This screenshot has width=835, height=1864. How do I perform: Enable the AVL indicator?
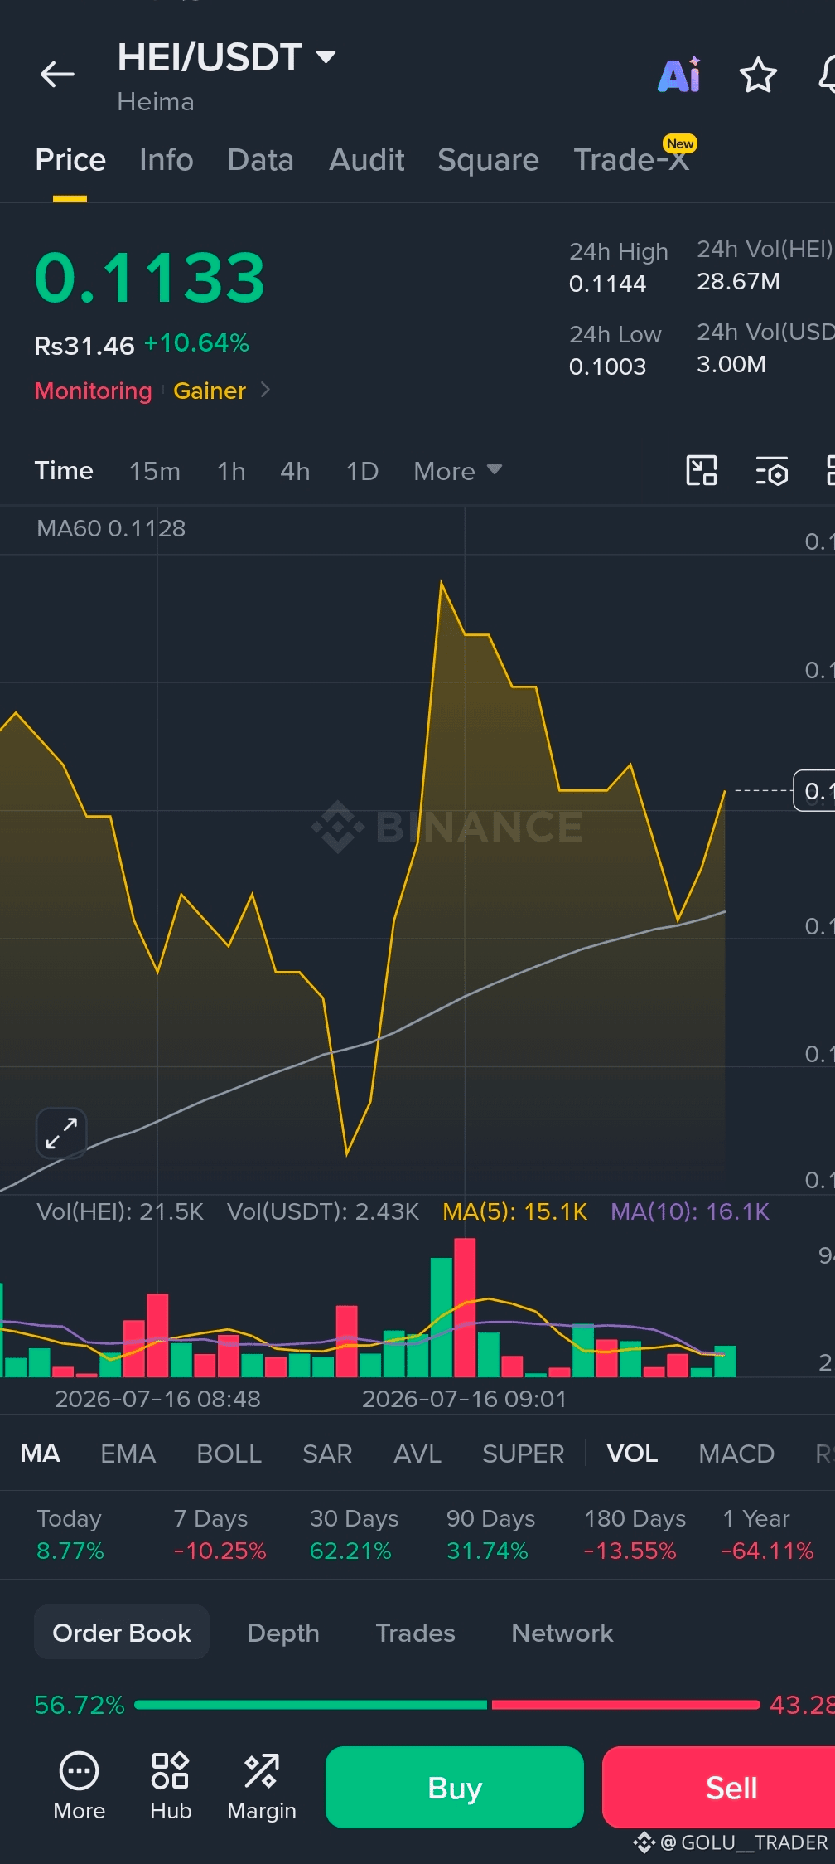pyautogui.click(x=417, y=1454)
